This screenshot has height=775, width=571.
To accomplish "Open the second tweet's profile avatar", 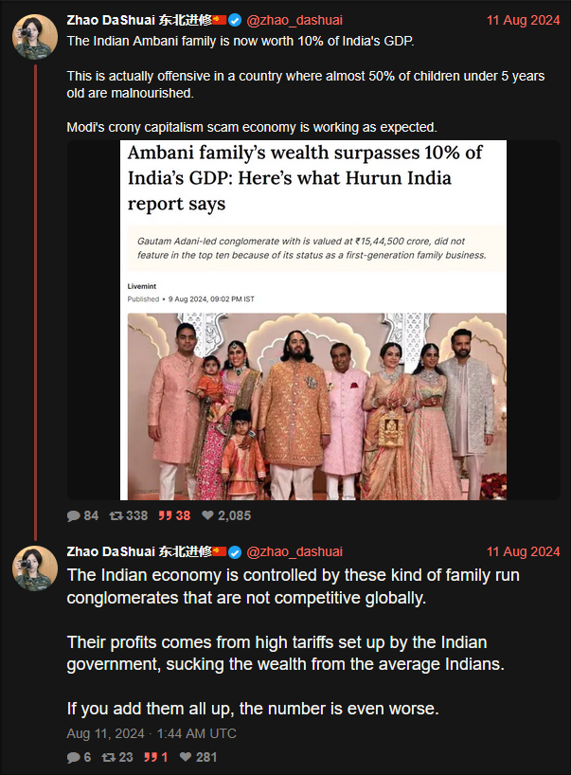I will [x=34, y=568].
